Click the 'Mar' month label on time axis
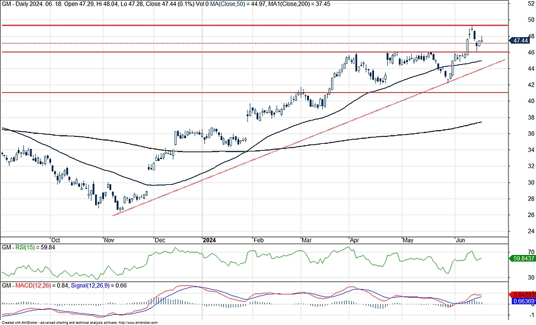This screenshot has width=536, height=325. tap(306, 240)
